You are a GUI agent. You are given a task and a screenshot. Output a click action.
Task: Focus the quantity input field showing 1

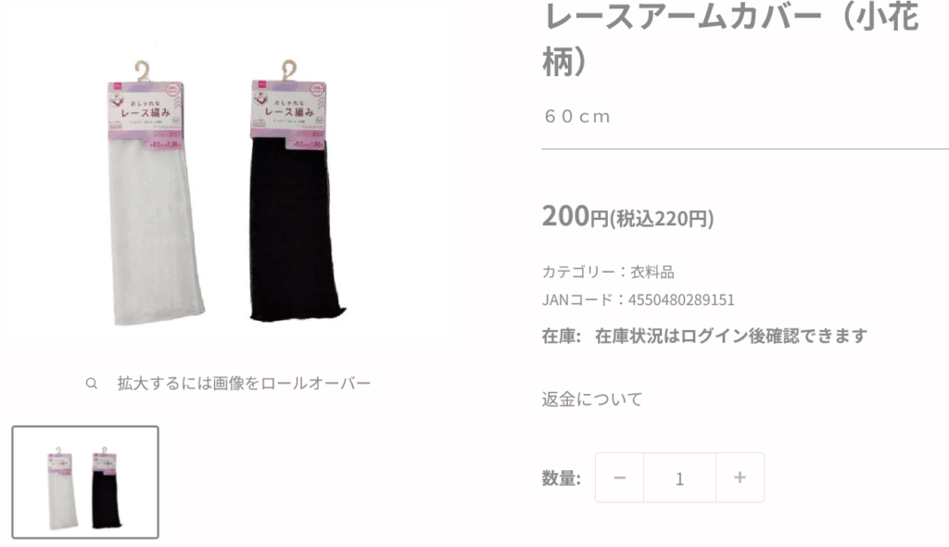coord(679,477)
